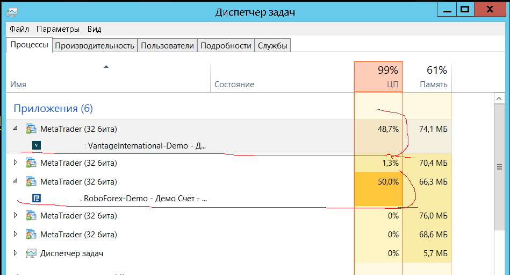This screenshot has width=510, height=275.
Task: Click the 68,6 МБ memory value
Action: point(433,235)
